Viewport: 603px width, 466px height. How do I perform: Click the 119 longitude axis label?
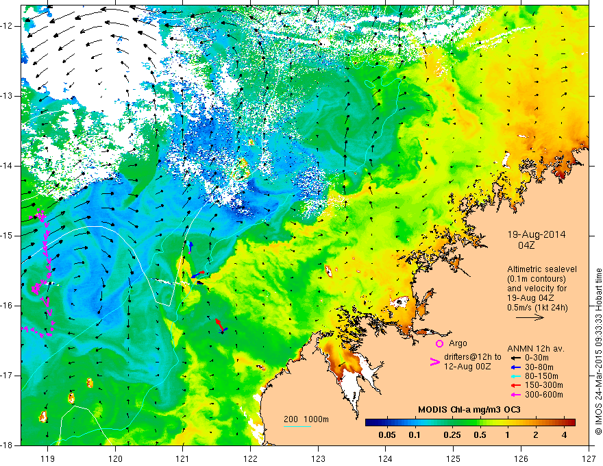[48, 458]
